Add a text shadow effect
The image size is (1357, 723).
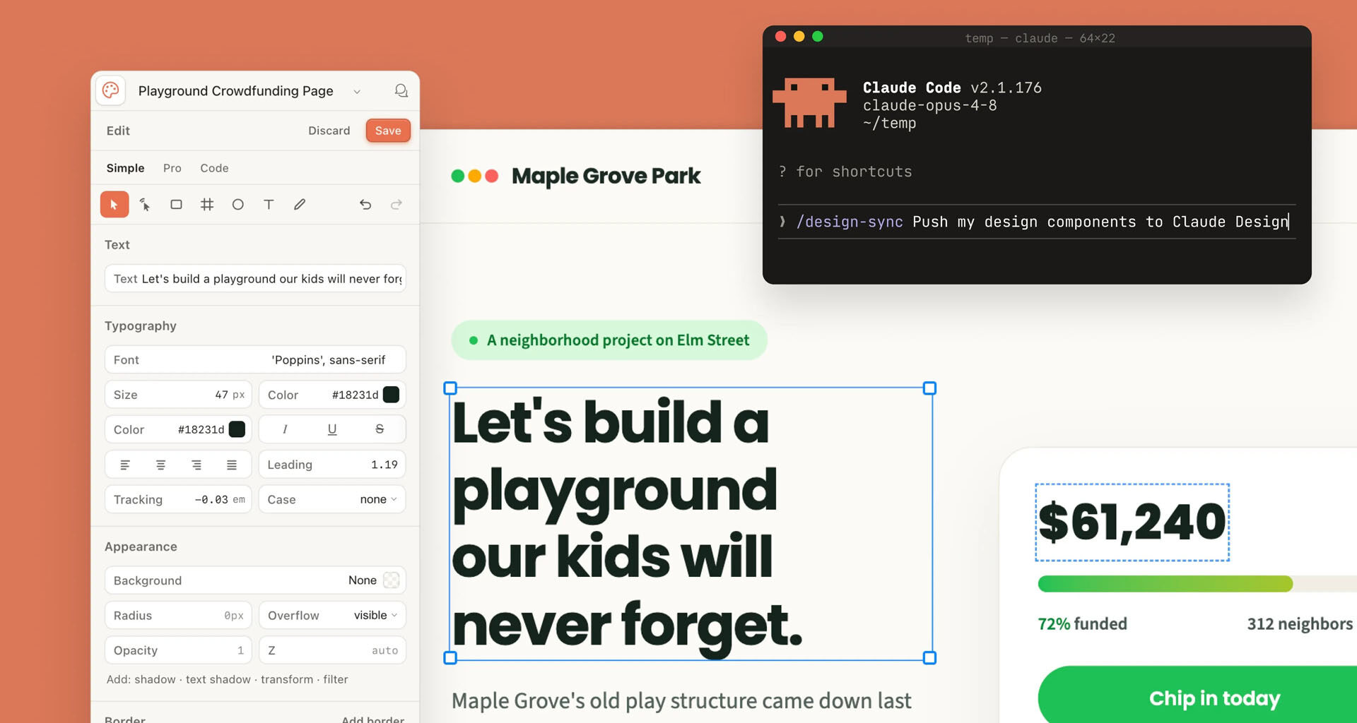tap(218, 679)
